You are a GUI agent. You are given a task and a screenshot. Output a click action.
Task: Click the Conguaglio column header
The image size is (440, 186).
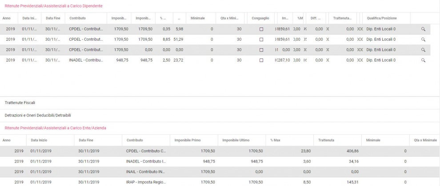click(260, 18)
